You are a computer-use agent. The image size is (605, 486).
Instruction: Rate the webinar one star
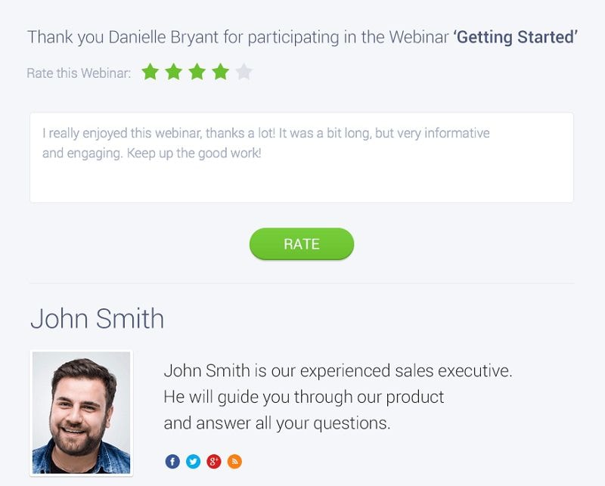pyautogui.click(x=150, y=73)
